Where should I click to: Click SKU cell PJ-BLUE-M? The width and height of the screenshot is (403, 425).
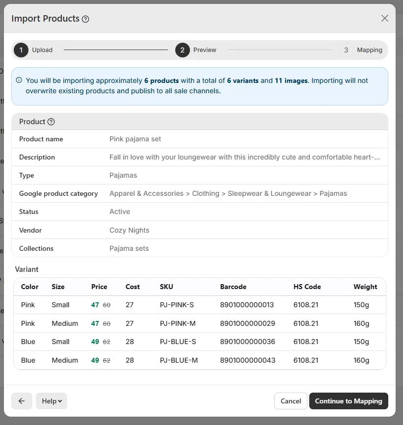[179, 360]
